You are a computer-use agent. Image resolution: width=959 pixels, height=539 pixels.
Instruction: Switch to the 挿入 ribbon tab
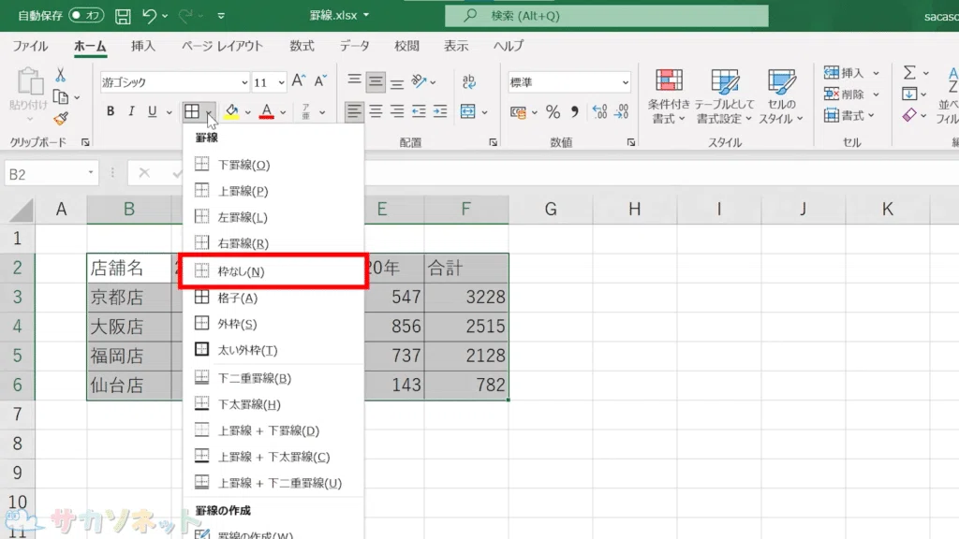pyautogui.click(x=143, y=46)
